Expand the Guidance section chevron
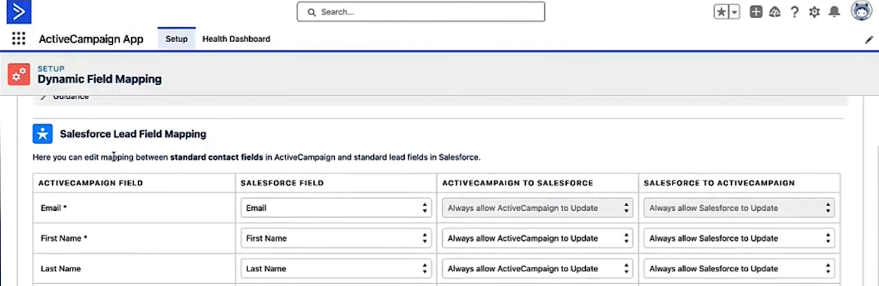 click(x=43, y=97)
